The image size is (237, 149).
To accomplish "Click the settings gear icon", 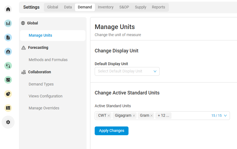I will tap(8, 122).
